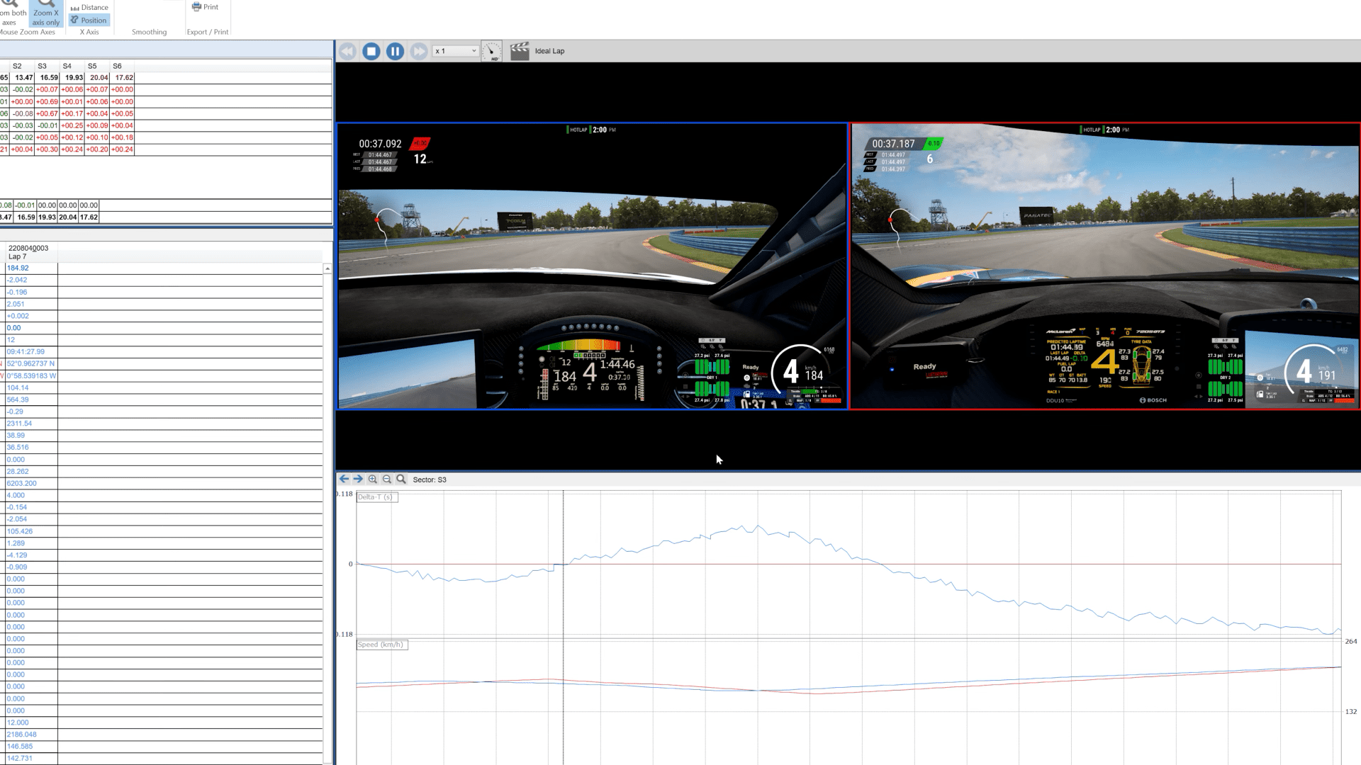Toggle Zoom X axis only mode
This screenshot has width=1361, height=765.
tap(45, 13)
